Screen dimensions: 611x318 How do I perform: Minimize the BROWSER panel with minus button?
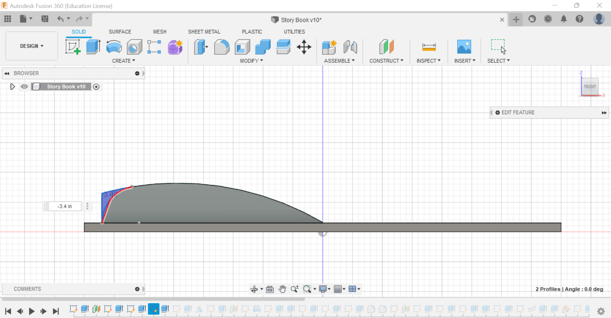click(x=137, y=73)
